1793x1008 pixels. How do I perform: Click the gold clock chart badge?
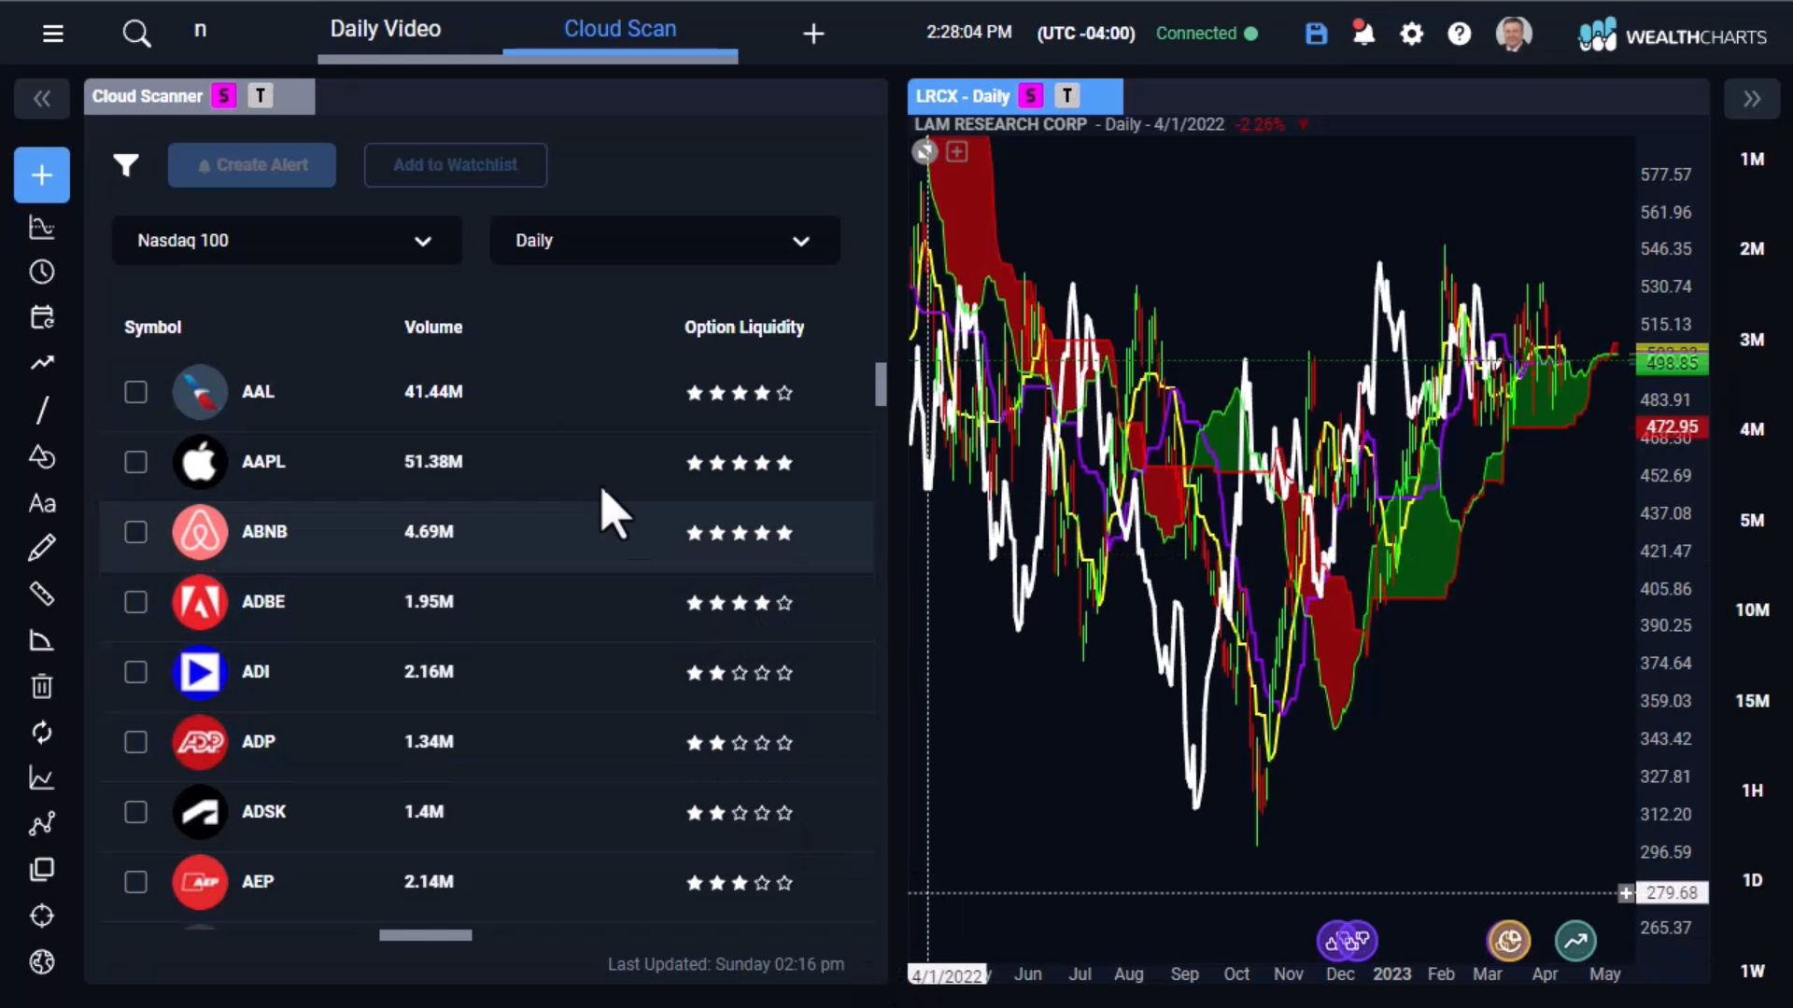coord(1509,941)
